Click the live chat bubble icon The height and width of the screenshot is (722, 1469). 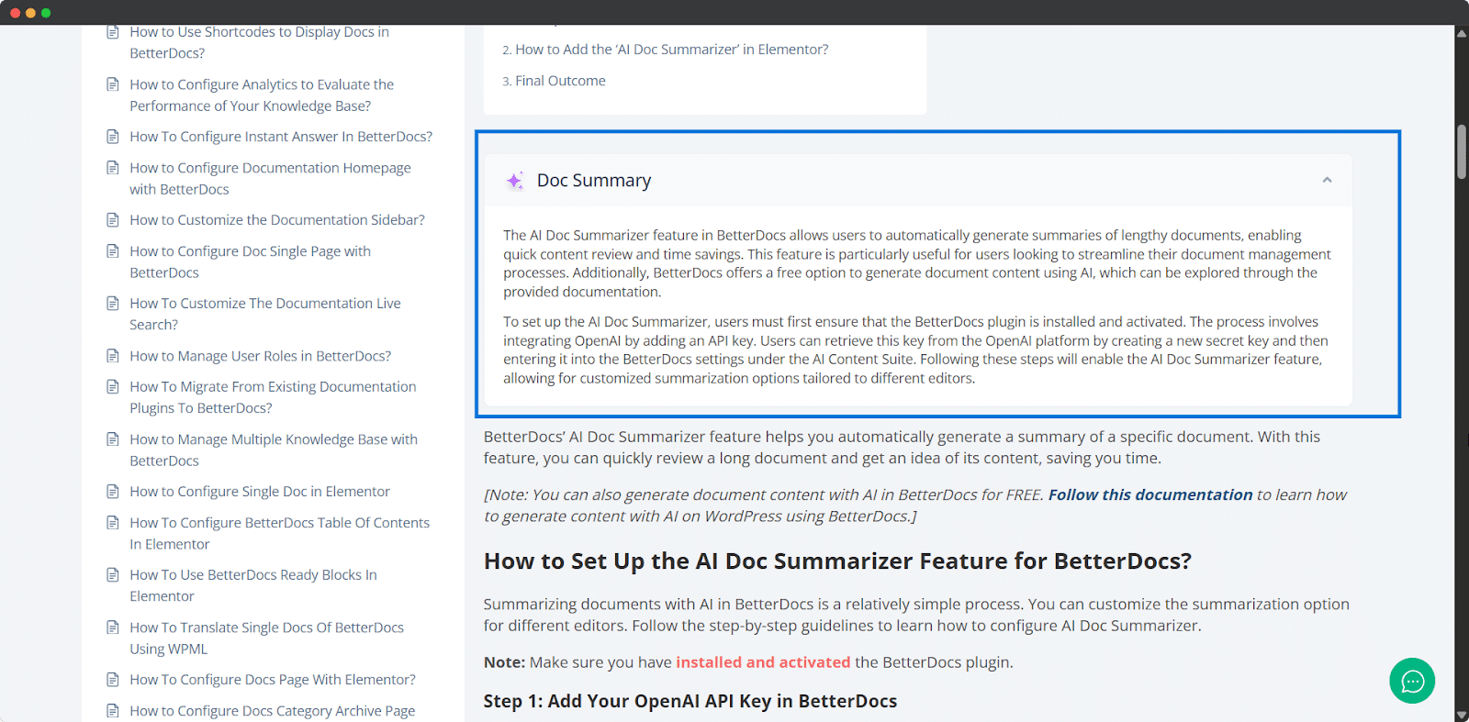[1412, 681]
